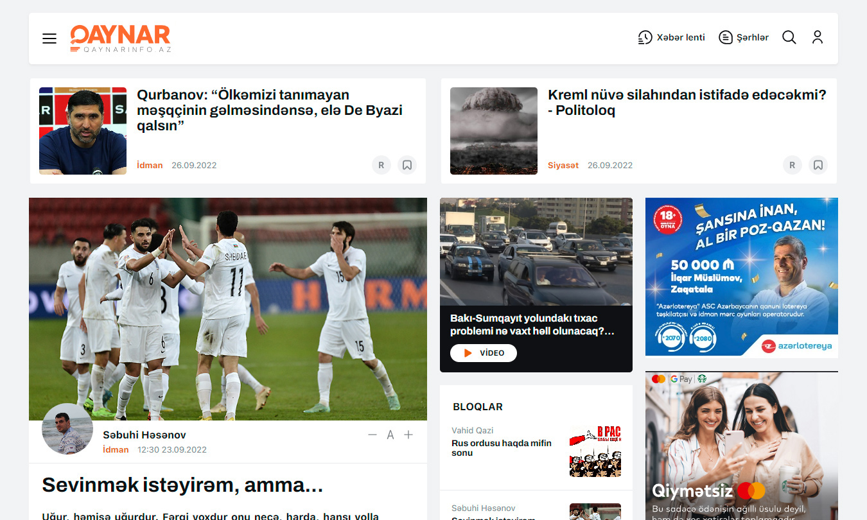Increase article font size with plus
867x520 pixels.
[408, 435]
